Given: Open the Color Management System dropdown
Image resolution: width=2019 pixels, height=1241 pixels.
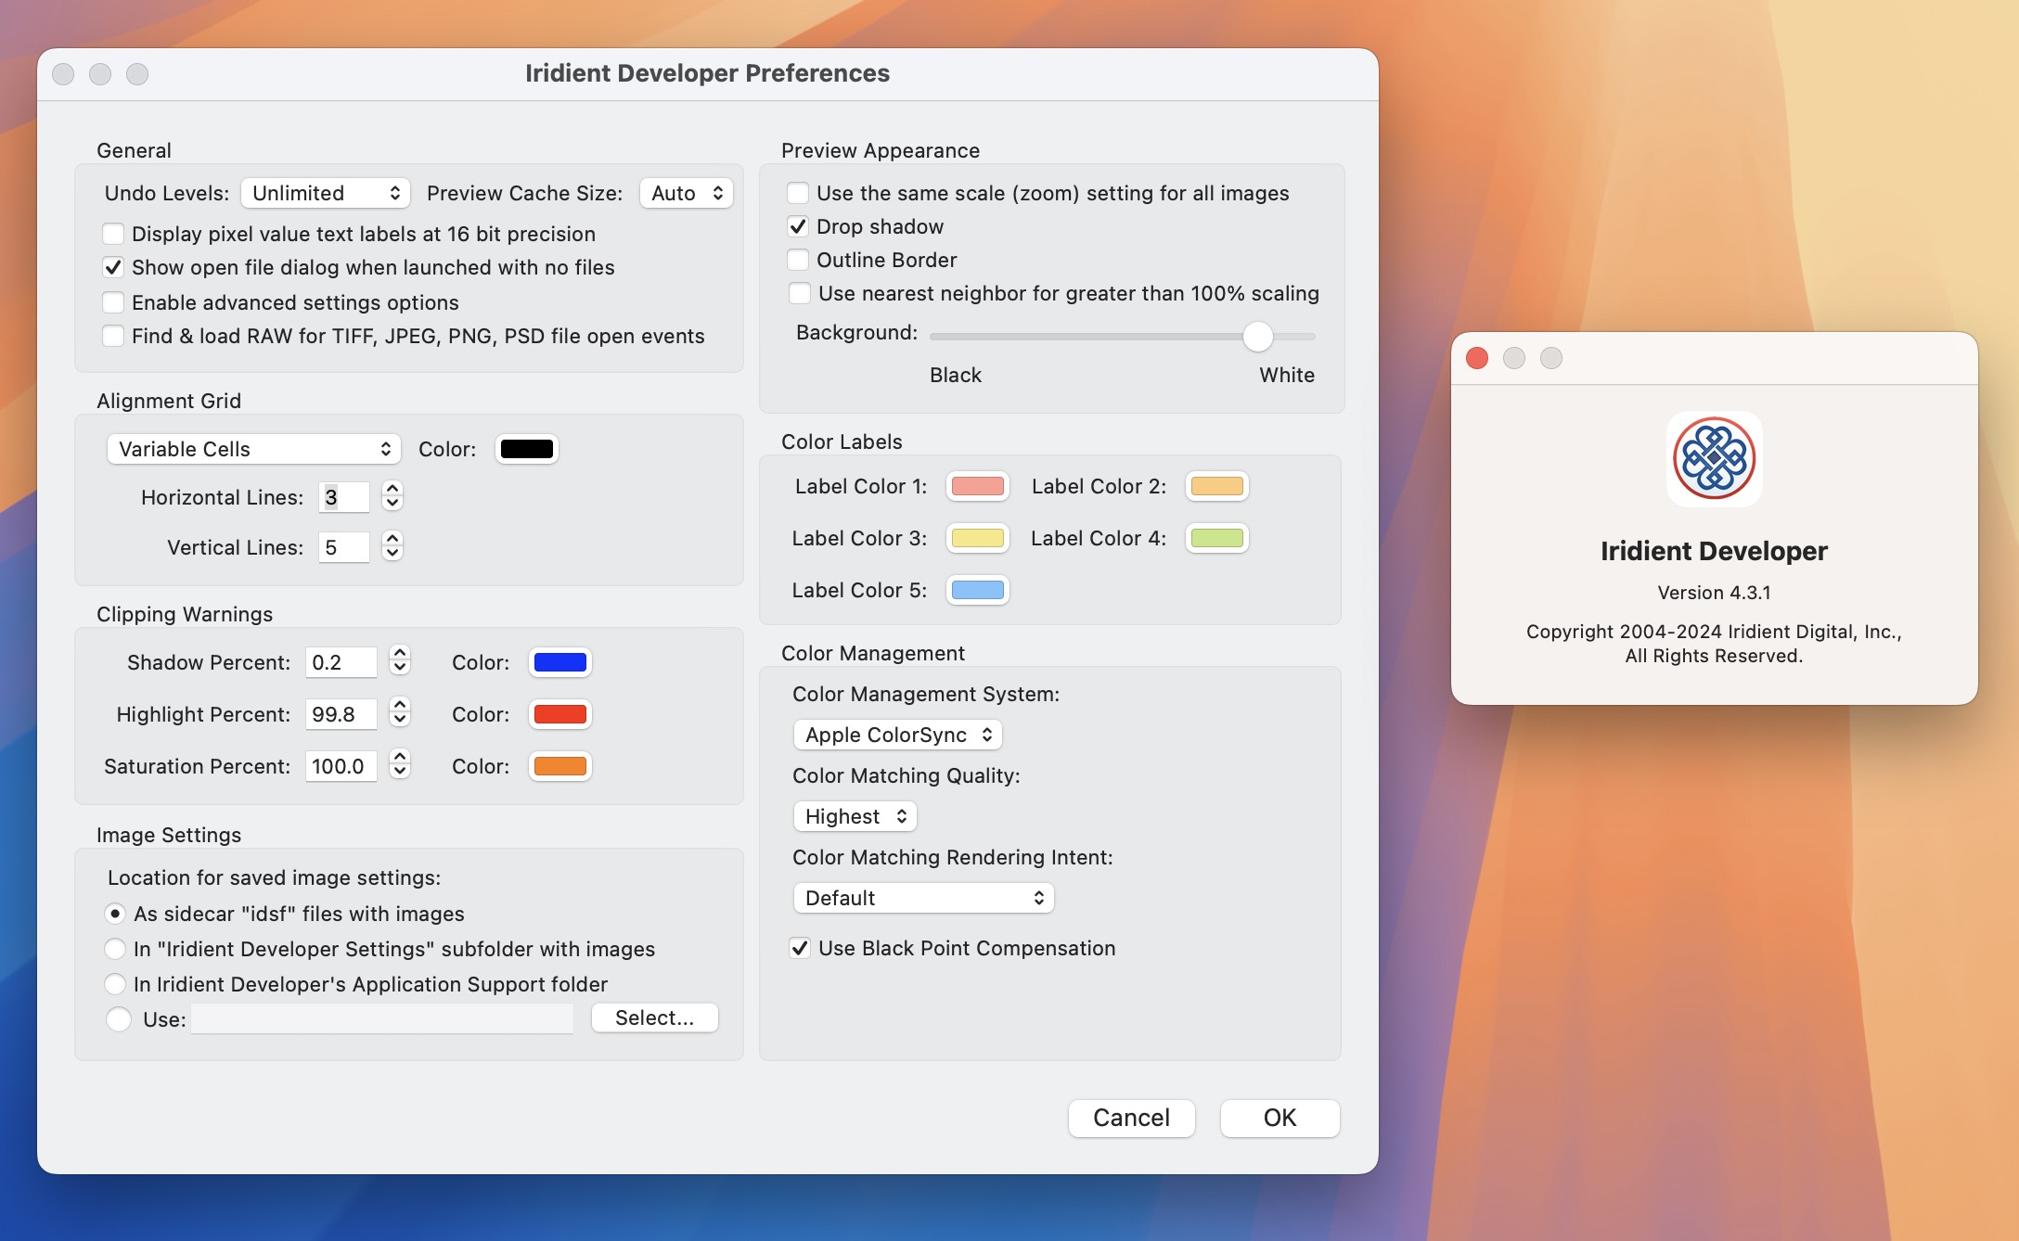Looking at the screenshot, I should coord(898,735).
